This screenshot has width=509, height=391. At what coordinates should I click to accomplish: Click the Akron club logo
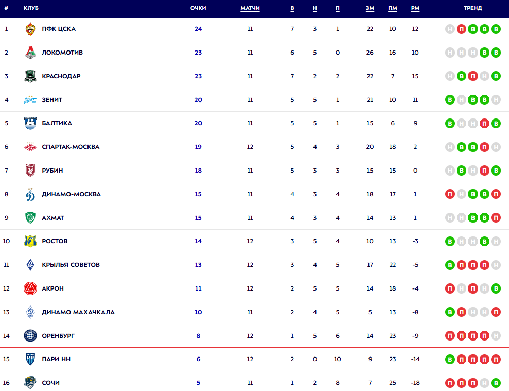coord(30,288)
